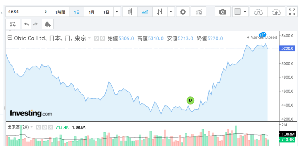Click the Market Closed status
Screen dimensions: 298x146
pos(262,38)
